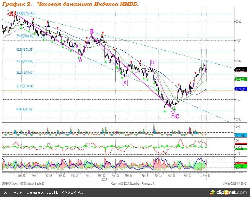Click the 76.4% (1508.44) Fibonacci label

[x=25, y=36]
